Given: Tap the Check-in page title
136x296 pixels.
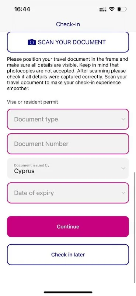Looking at the screenshot, I should point(68,24).
